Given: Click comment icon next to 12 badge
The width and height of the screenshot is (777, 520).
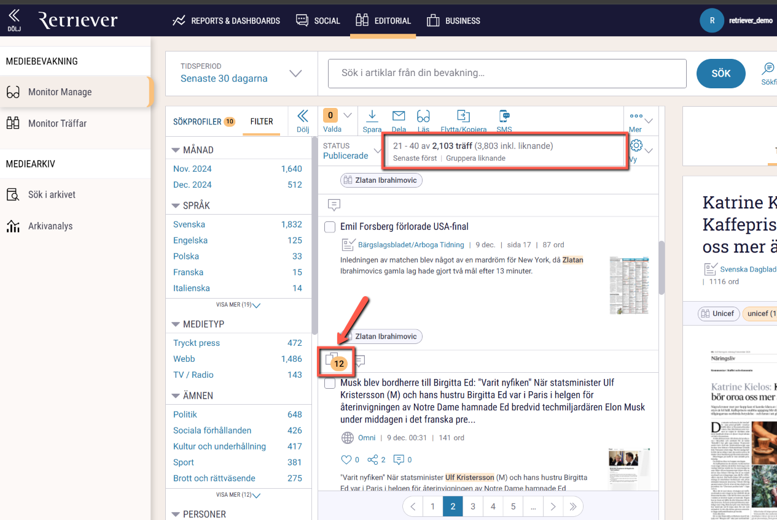Looking at the screenshot, I should (359, 361).
